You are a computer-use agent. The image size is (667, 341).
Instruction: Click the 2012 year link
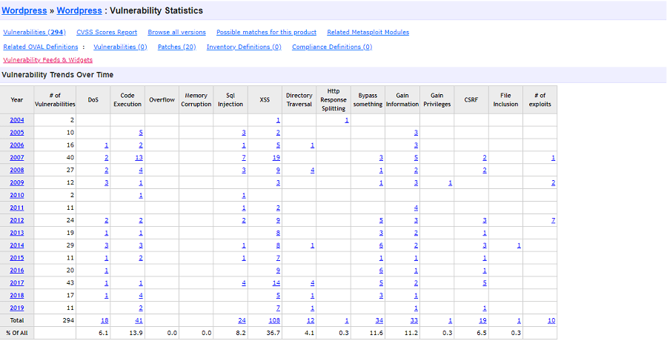17,220
